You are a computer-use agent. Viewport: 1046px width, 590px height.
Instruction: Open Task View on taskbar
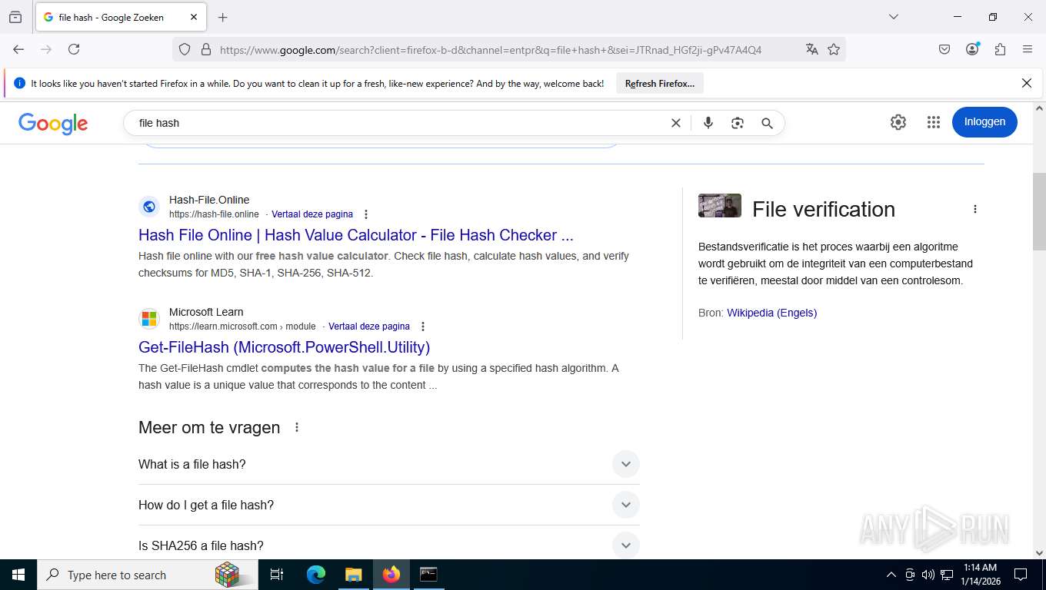(x=277, y=575)
